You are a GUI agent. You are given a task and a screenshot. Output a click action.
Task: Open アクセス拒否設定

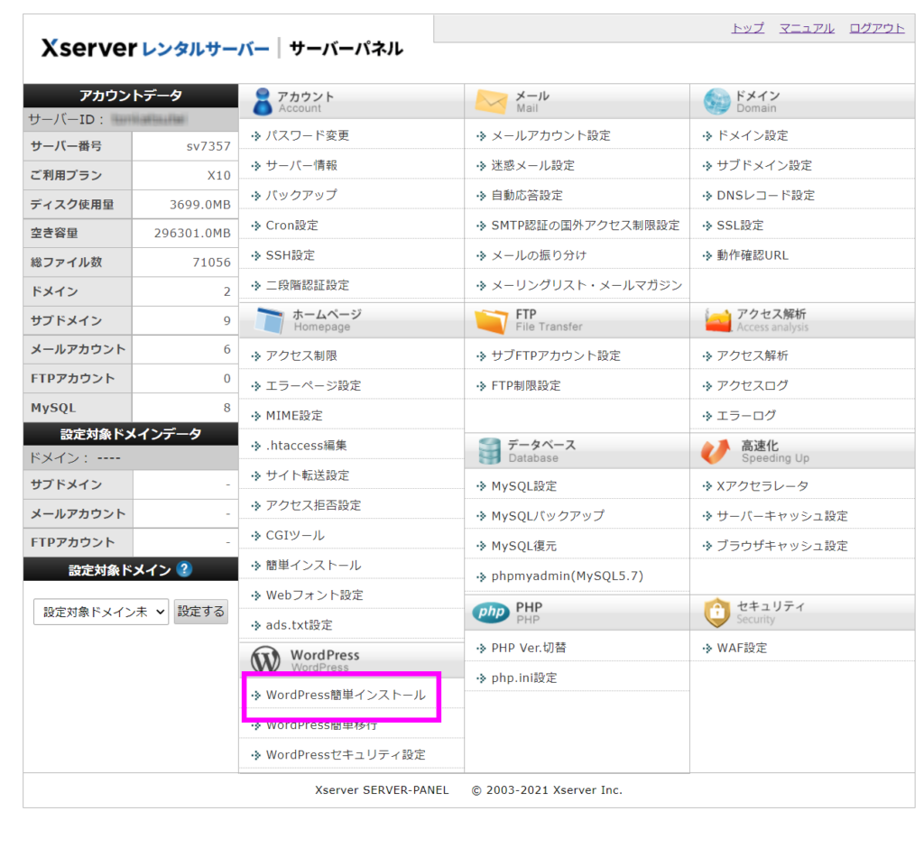(x=313, y=505)
